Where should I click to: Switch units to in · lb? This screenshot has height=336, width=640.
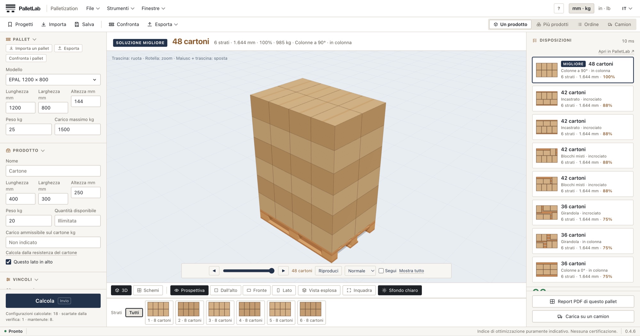(x=604, y=9)
